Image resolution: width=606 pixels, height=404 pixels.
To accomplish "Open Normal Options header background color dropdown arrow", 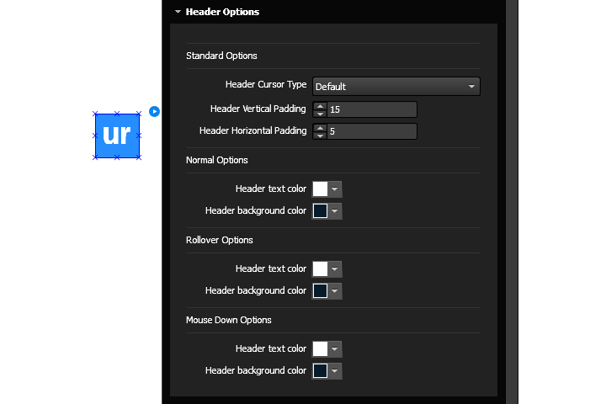I will pos(335,211).
